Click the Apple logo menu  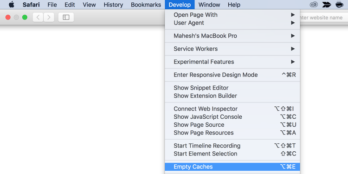pyautogui.click(x=12, y=5)
